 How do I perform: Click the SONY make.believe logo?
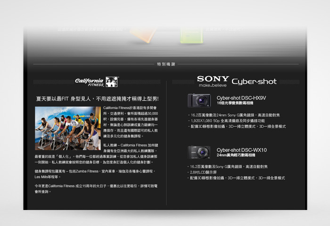[213, 81]
